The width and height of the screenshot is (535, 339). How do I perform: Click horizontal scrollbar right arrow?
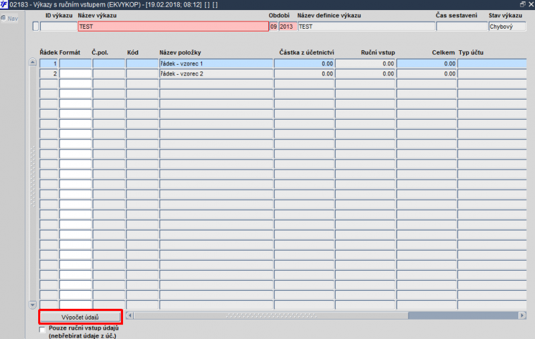click(522, 316)
